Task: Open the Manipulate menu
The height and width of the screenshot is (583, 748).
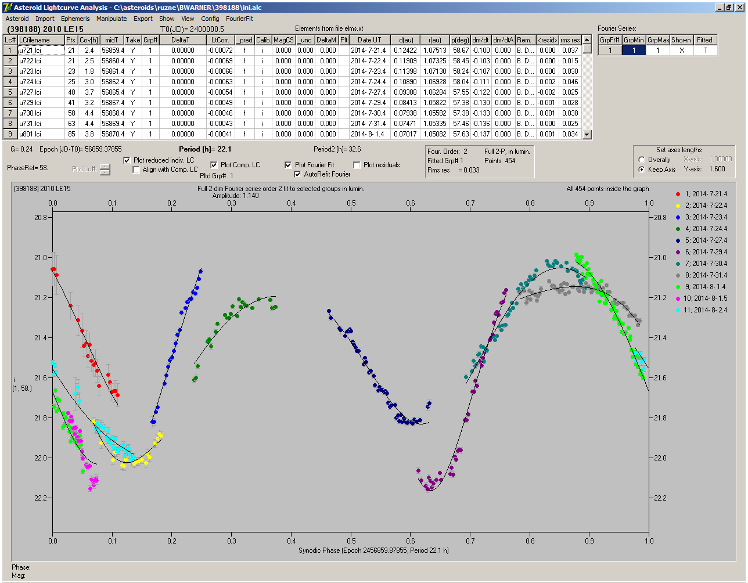Action: 112,19
